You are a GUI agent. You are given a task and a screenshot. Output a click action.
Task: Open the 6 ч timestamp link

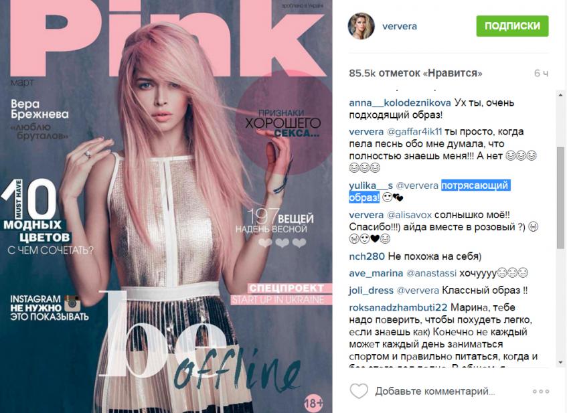click(x=541, y=74)
